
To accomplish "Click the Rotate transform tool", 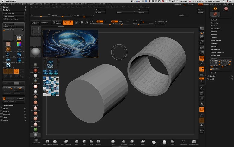I will click(86, 23).
